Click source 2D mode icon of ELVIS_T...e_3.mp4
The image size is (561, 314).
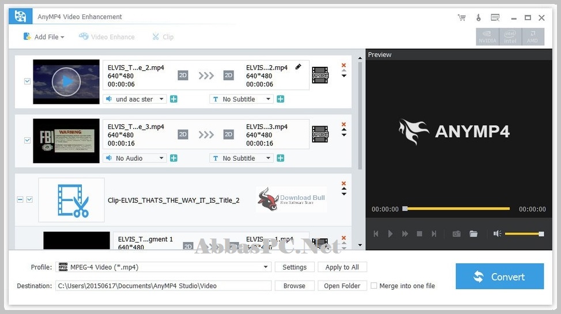[x=183, y=134]
